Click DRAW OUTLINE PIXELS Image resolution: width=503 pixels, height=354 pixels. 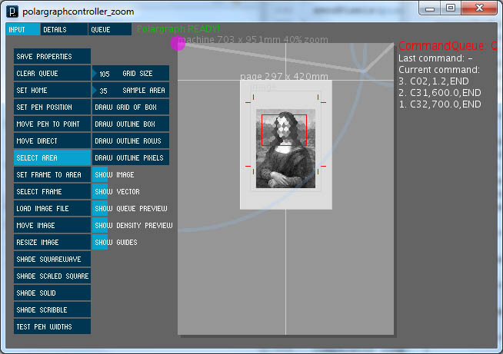131,158
